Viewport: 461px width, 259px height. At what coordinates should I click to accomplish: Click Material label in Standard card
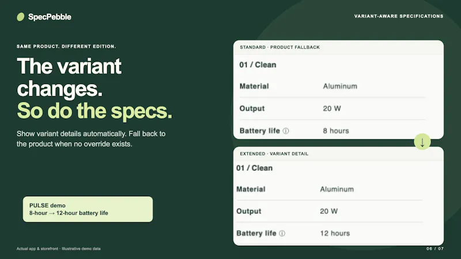click(254, 86)
